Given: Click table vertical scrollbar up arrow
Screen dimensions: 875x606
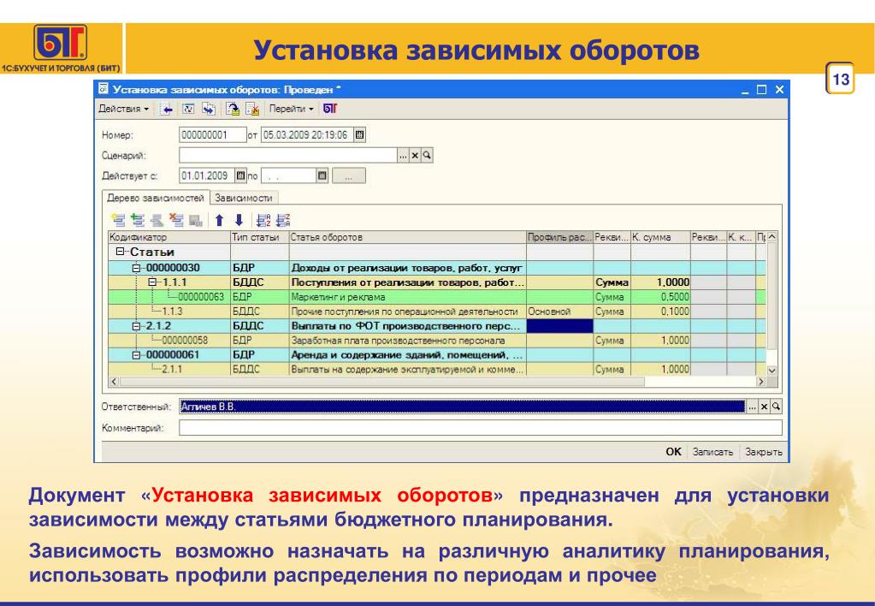Looking at the screenshot, I should click(x=772, y=237).
